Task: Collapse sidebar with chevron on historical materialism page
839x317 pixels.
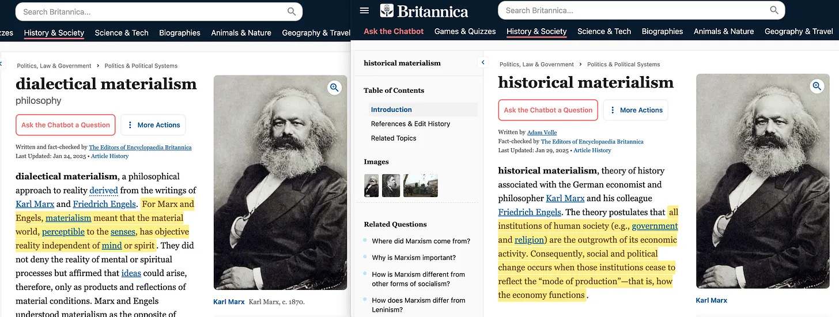Action: [483, 62]
